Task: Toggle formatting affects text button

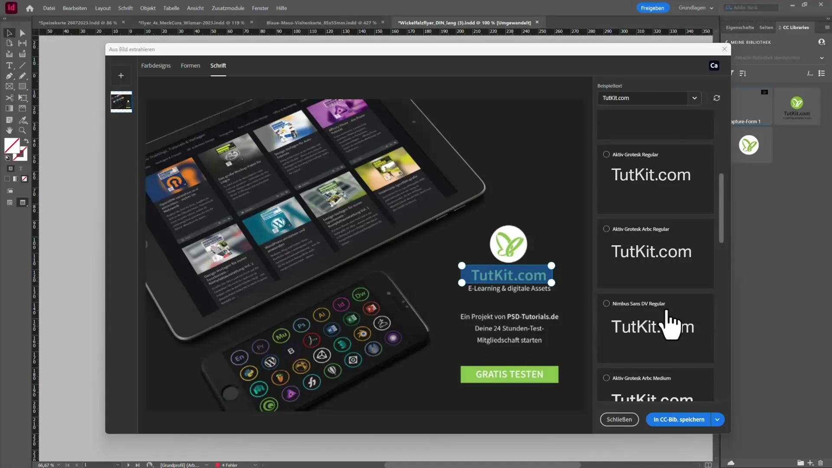Action: click(21, 169)
